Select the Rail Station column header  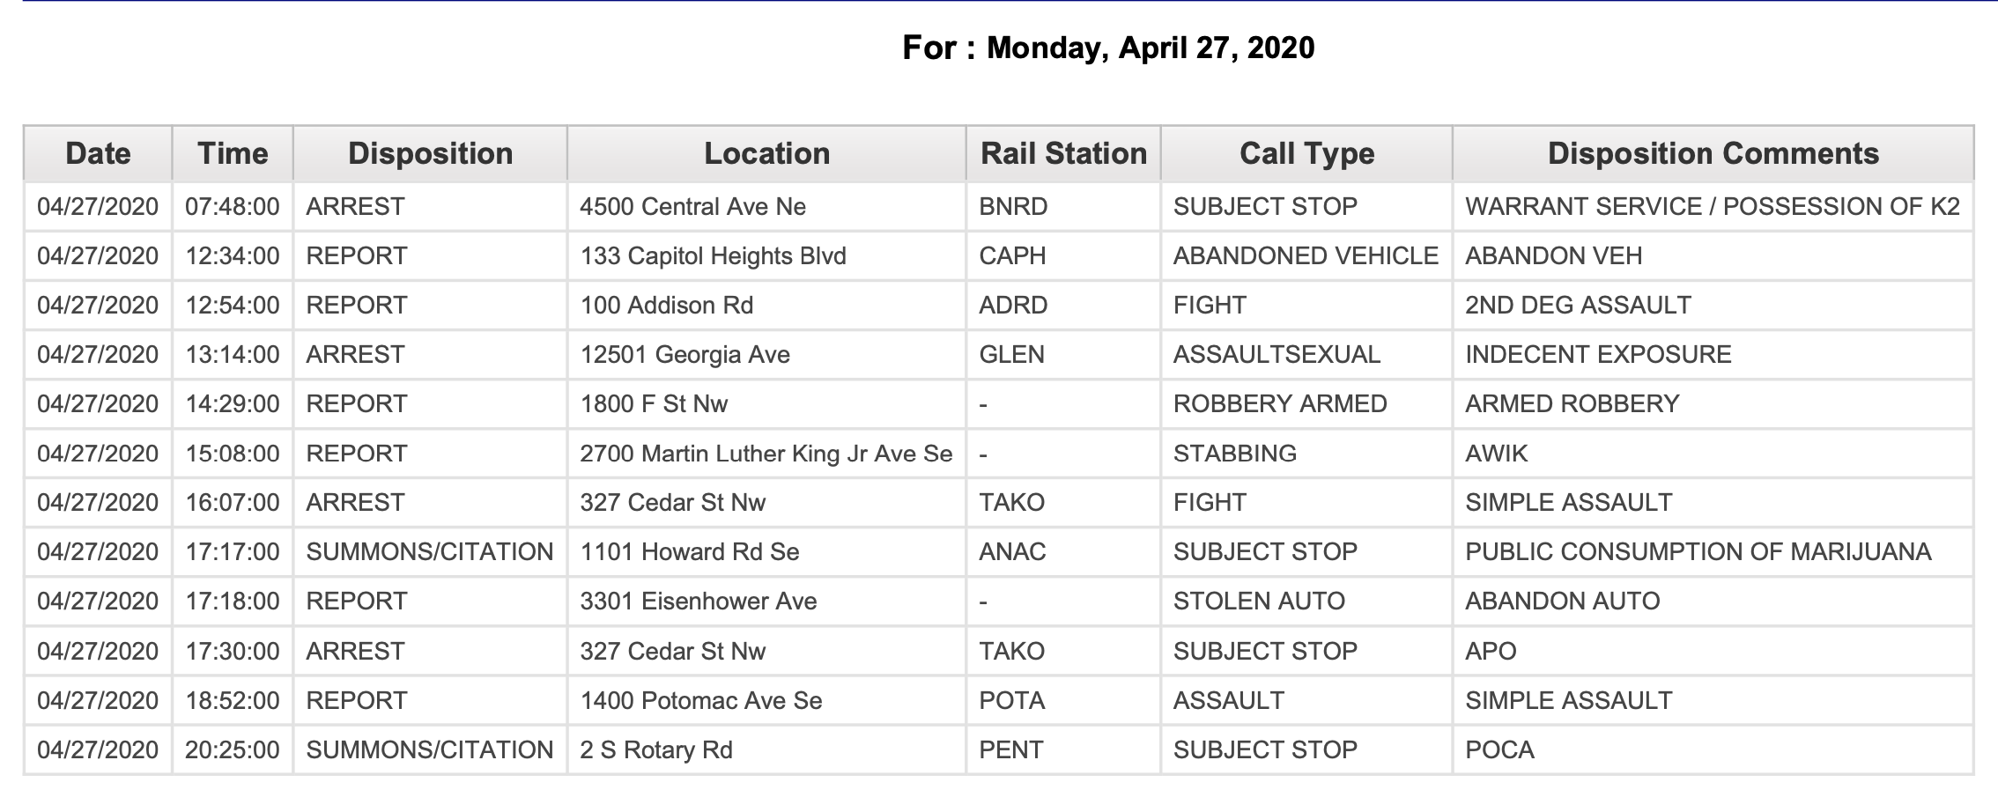[x=1063, y=153]
